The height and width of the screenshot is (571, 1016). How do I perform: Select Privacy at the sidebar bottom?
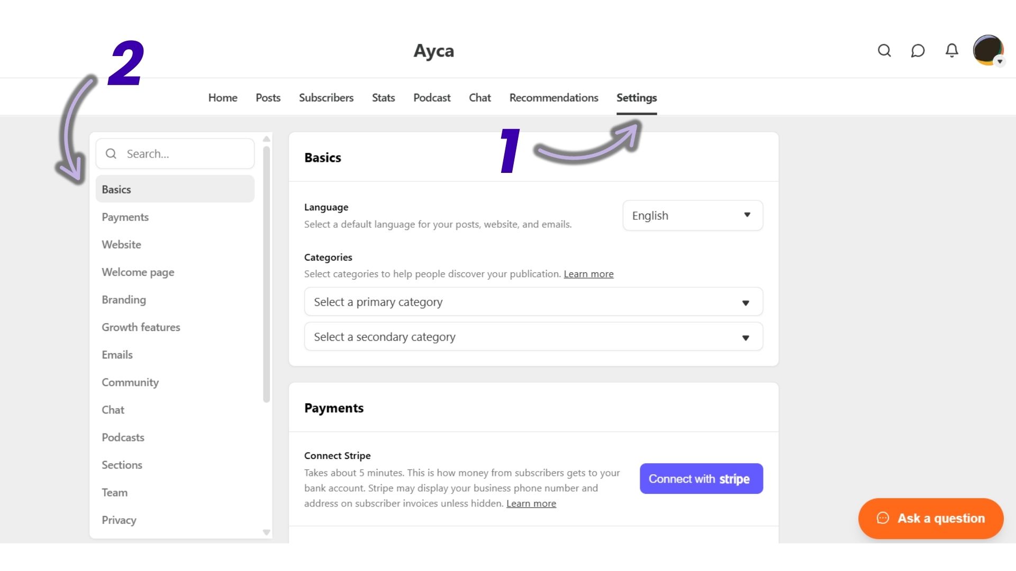[119, 520]
